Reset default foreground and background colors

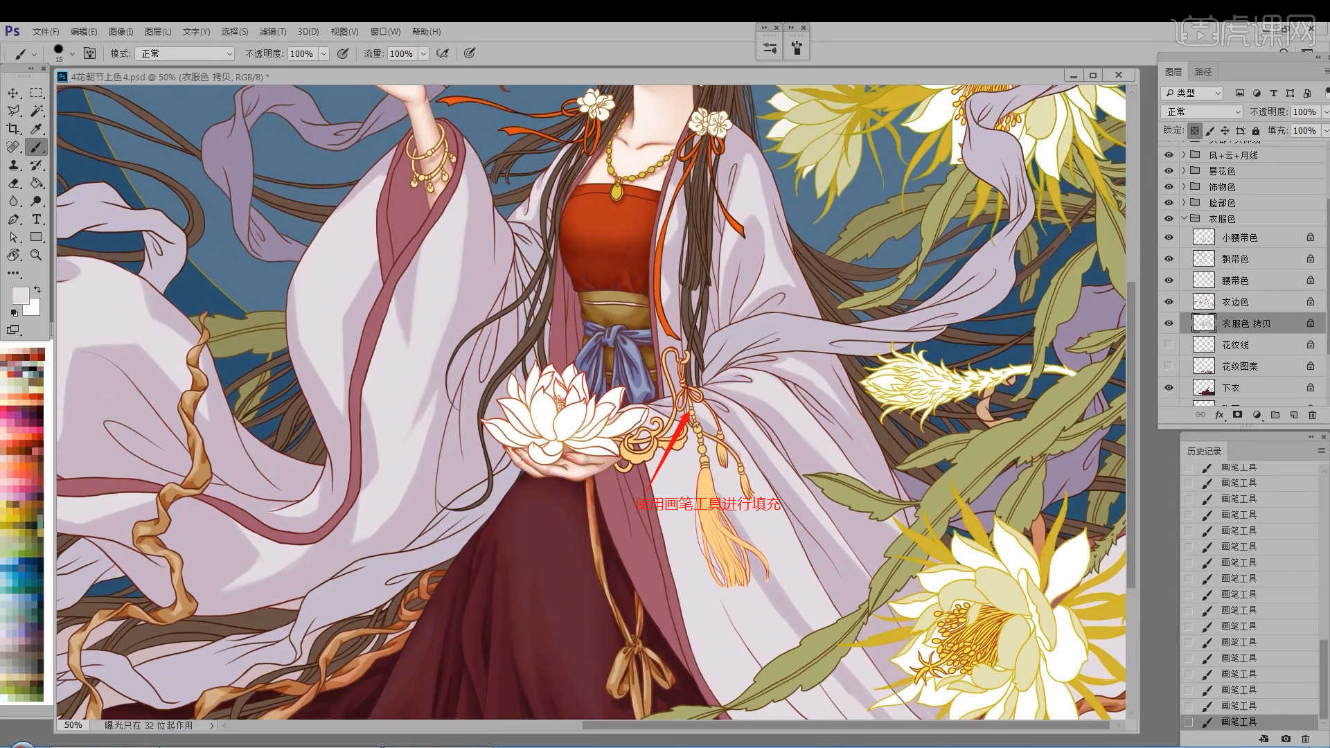click(x=15, y=313)
